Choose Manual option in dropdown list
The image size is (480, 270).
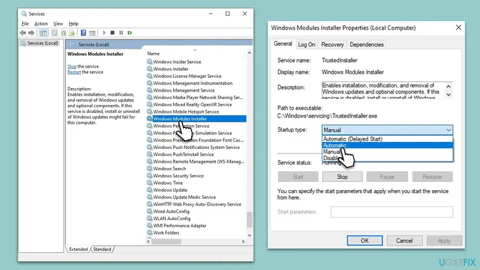(388, 152)
